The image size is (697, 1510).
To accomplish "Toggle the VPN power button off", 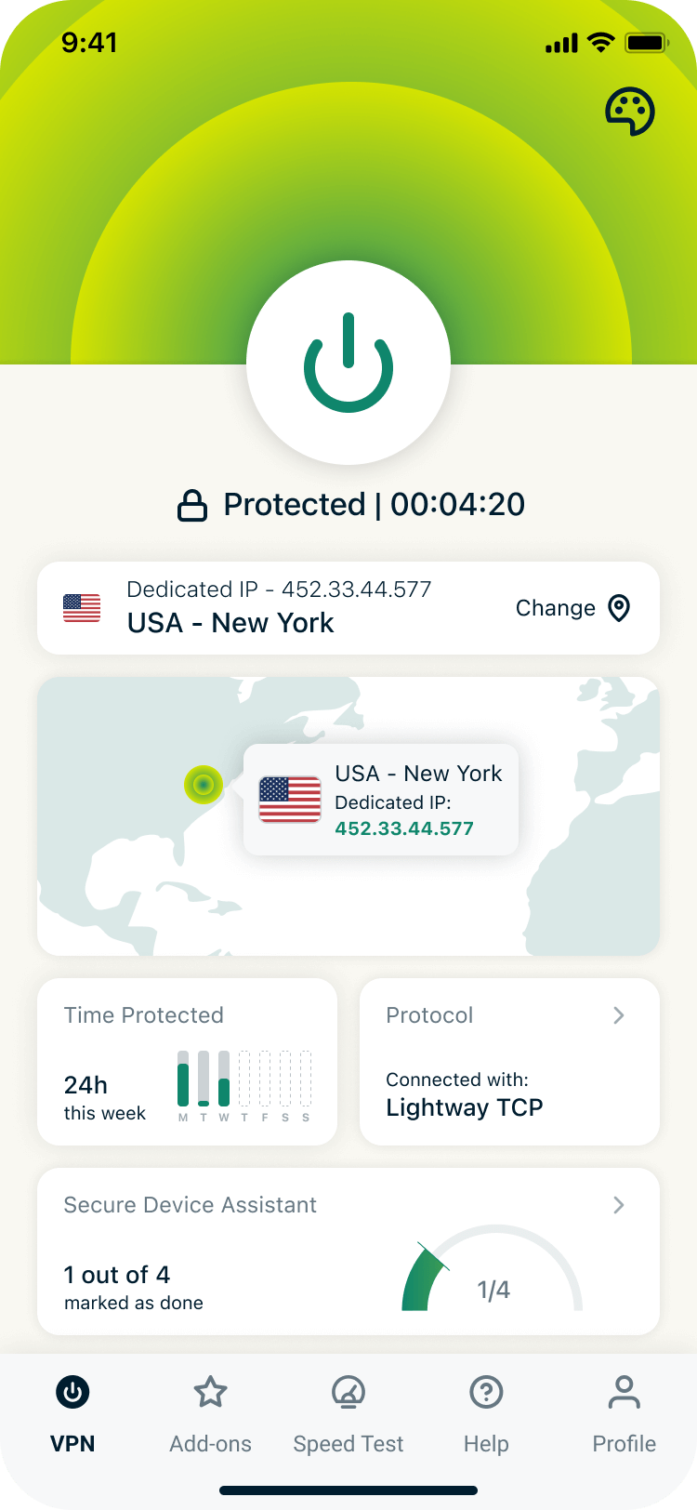I will (348, 363).
